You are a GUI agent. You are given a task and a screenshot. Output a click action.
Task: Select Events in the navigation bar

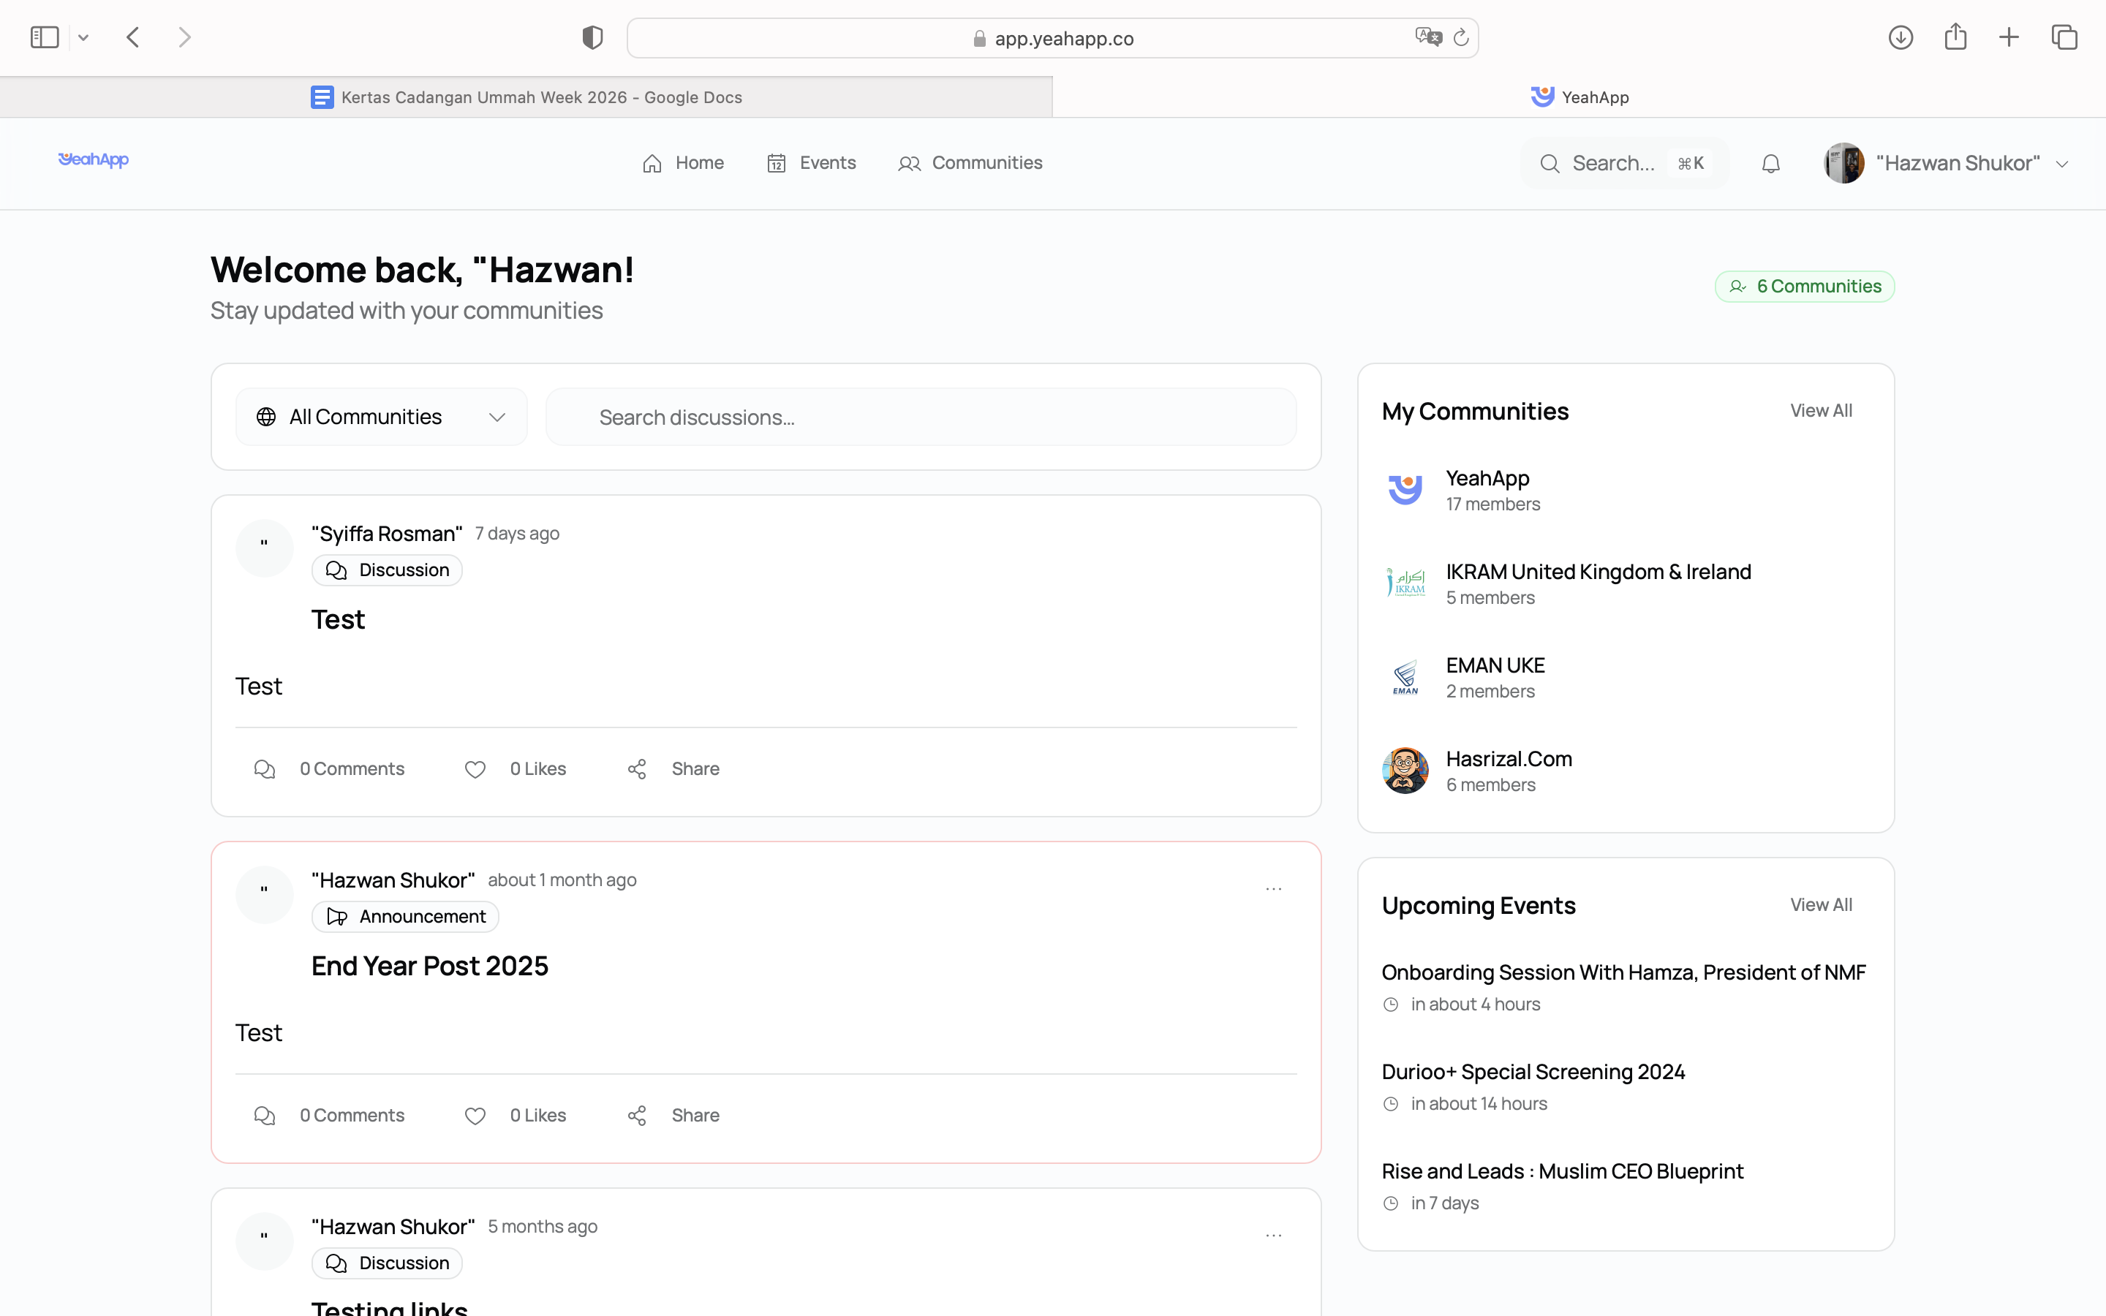811,163
